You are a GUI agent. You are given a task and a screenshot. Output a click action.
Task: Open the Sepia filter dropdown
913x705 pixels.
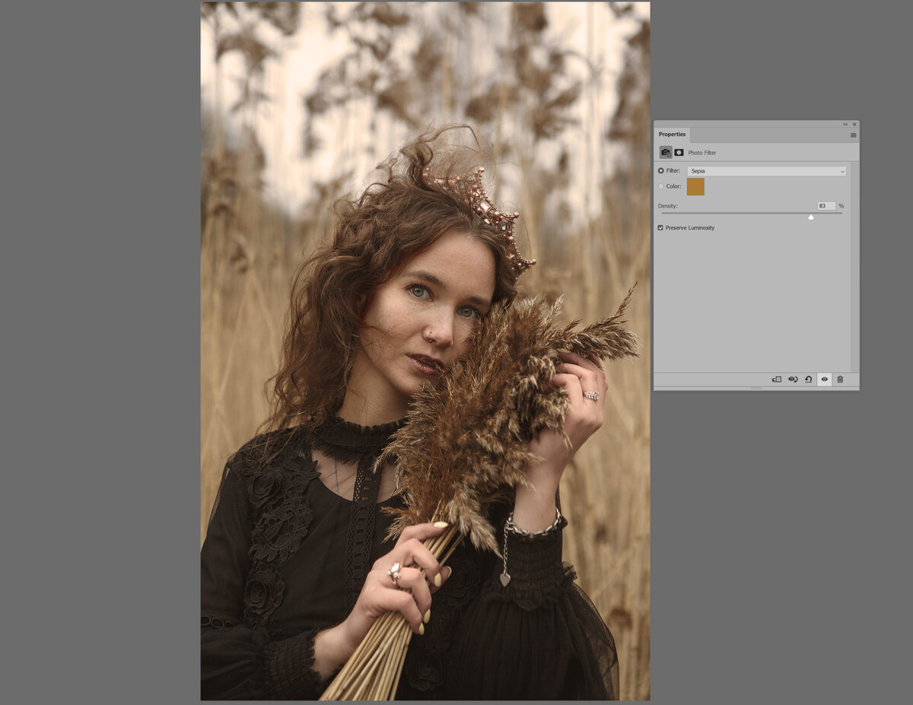[x=766, y=171]
